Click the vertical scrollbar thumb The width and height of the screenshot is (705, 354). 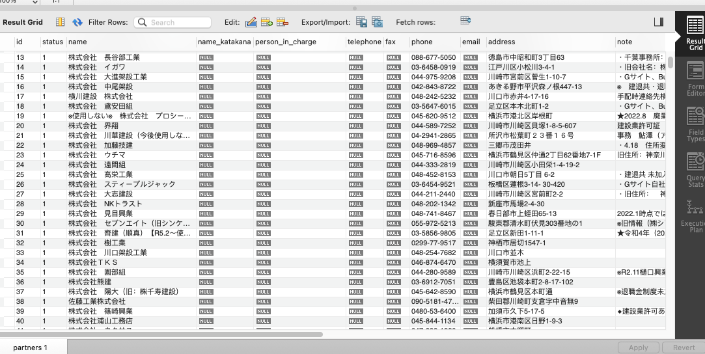pyautogui.click(x=670, y=62)
